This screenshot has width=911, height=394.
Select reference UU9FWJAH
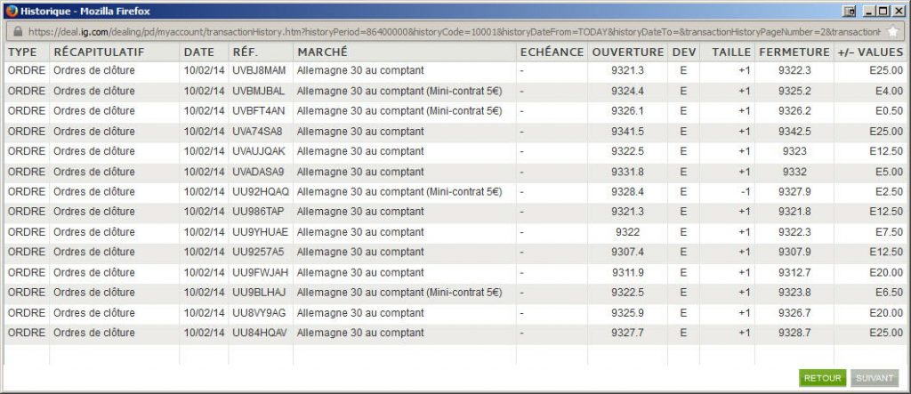(x=261, y=272)
